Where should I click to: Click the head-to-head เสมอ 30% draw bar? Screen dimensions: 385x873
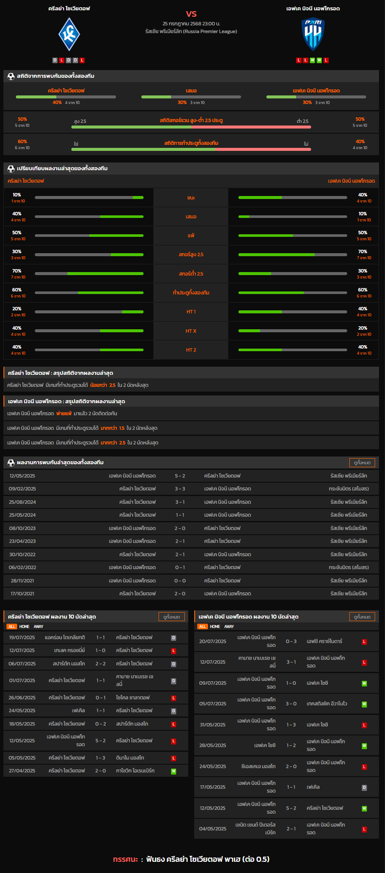click(191, 97)
